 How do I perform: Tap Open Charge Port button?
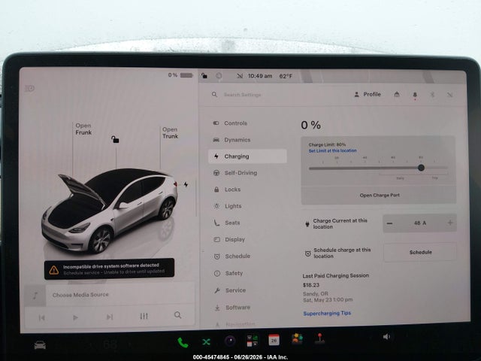pyautogui.click(x=380, y=195)
